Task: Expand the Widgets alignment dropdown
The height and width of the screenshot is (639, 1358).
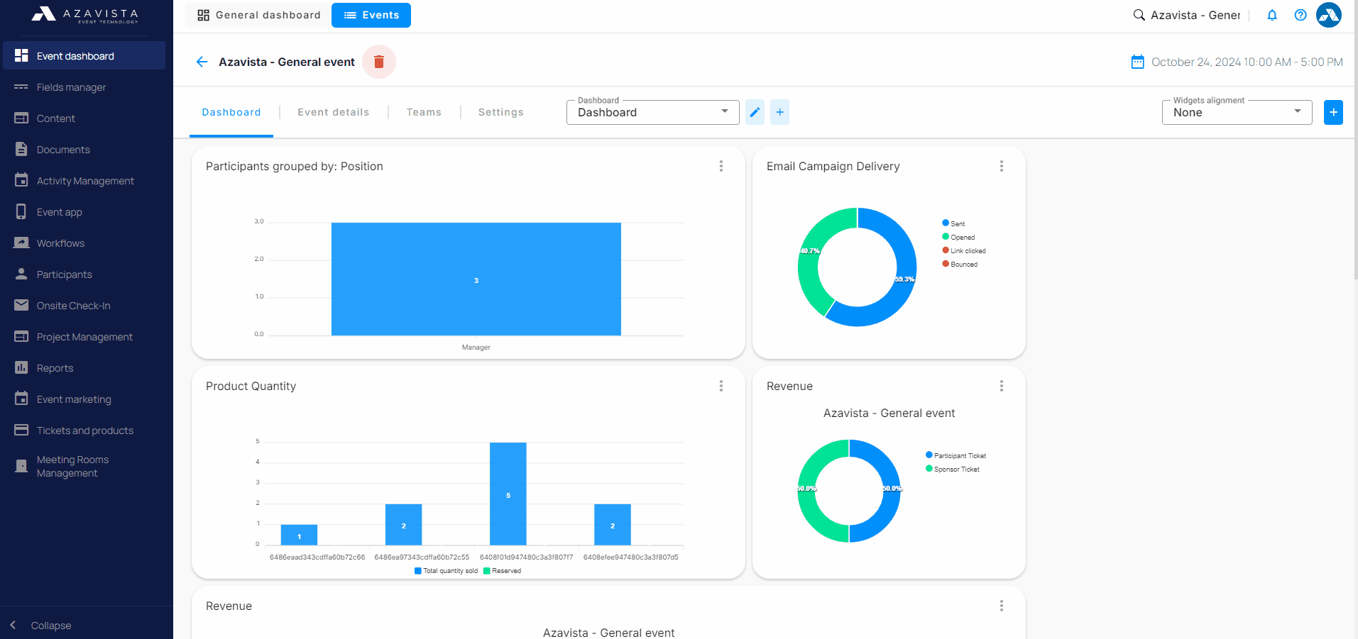Action: [x=1237, y=112]
